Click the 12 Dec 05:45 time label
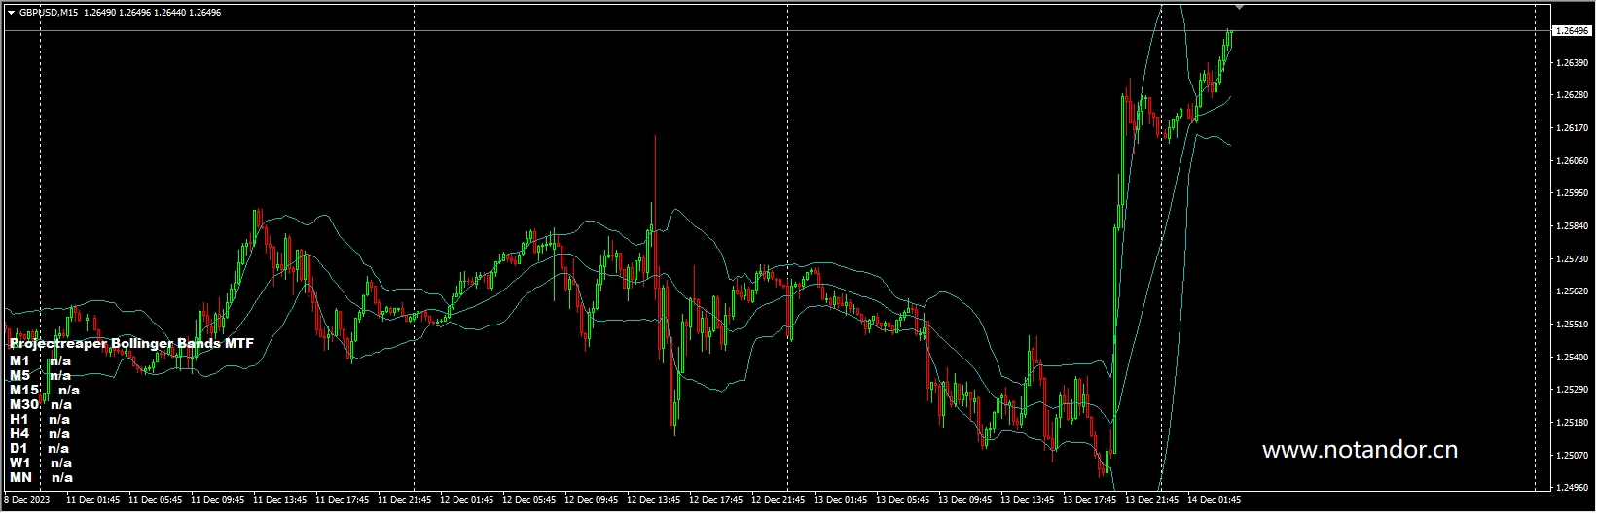Viewport: 1597px width, 513px height. [x=529, y=501]
